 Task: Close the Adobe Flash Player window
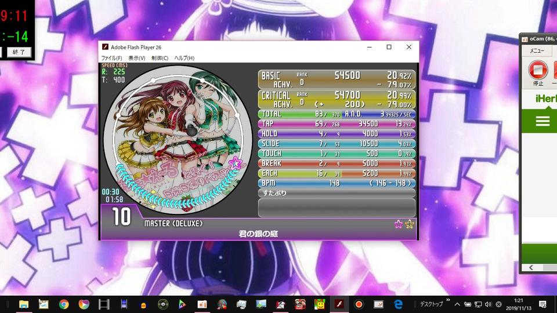tap(409, 47)
